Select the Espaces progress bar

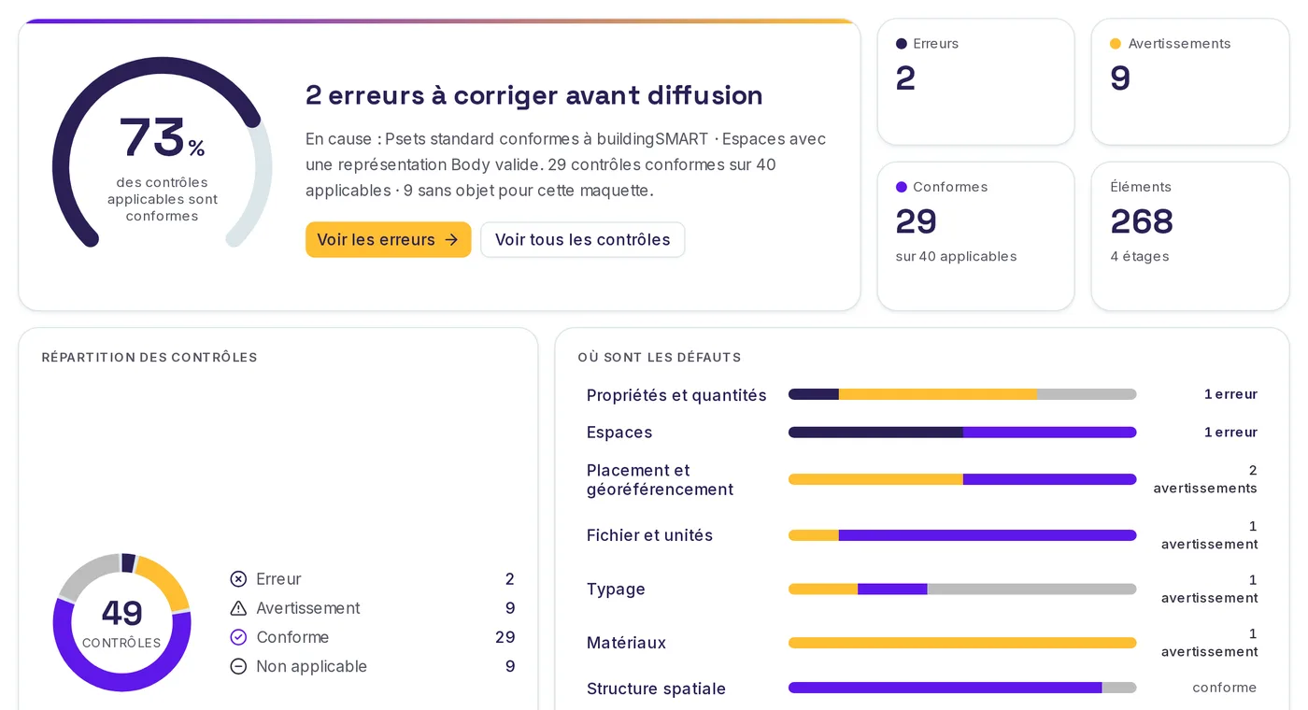[962, 433]
